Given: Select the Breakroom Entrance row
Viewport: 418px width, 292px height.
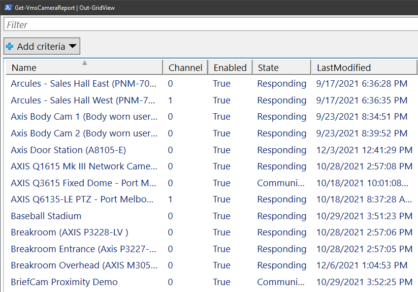Looking at the screenshot, I should point(212,249).
